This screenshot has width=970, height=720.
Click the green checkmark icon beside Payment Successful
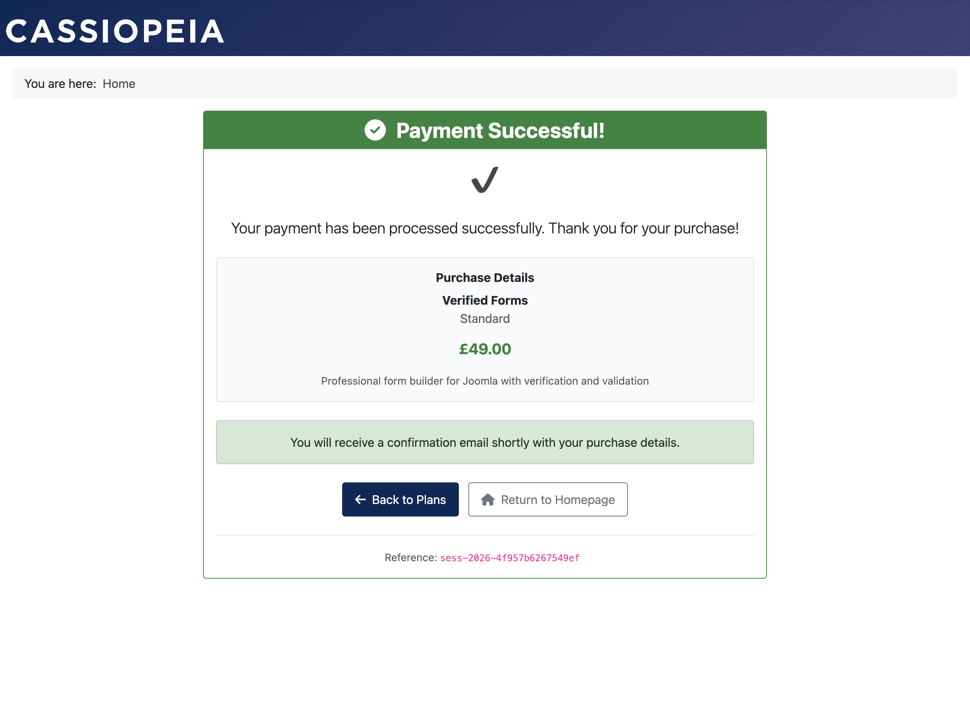(x=375, y=130)
